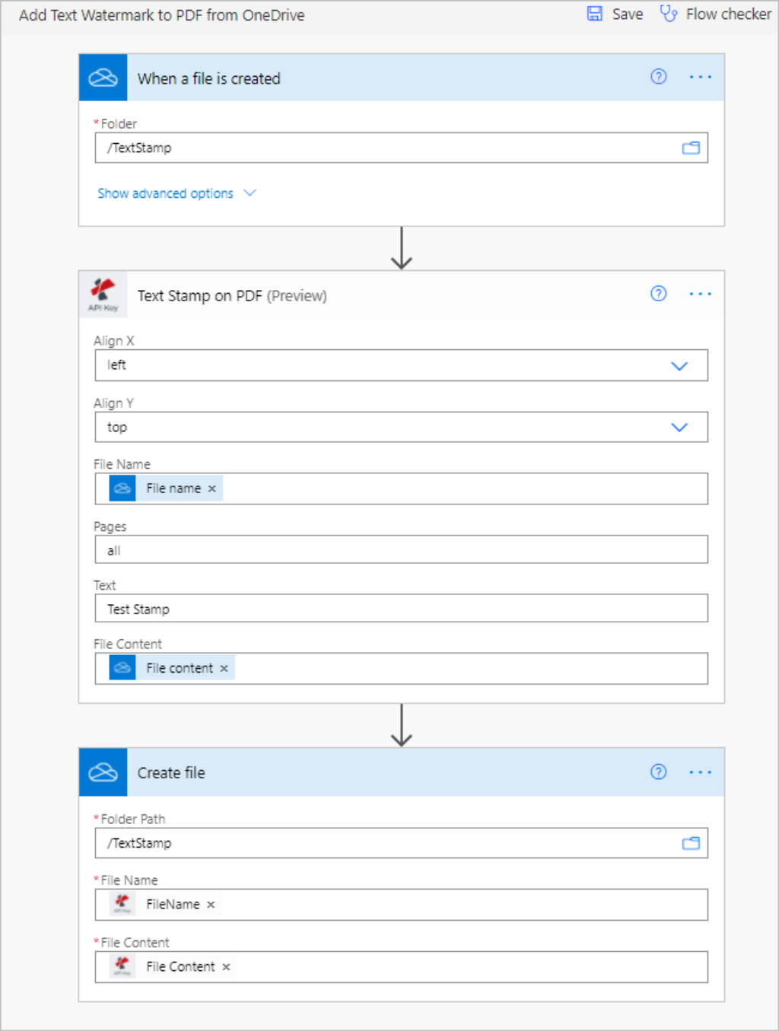This screenshot has height=1031, width=779.
Task: Open the ellipsis menu on Text Stamp on PDF
Action: coord(699,294)
